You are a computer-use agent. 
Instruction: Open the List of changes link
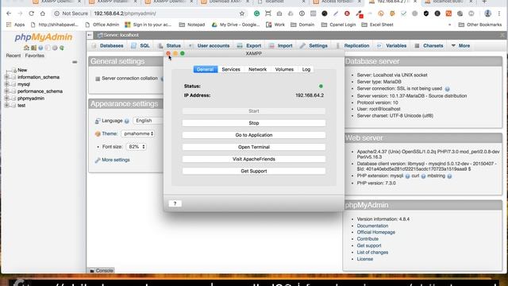372,253
